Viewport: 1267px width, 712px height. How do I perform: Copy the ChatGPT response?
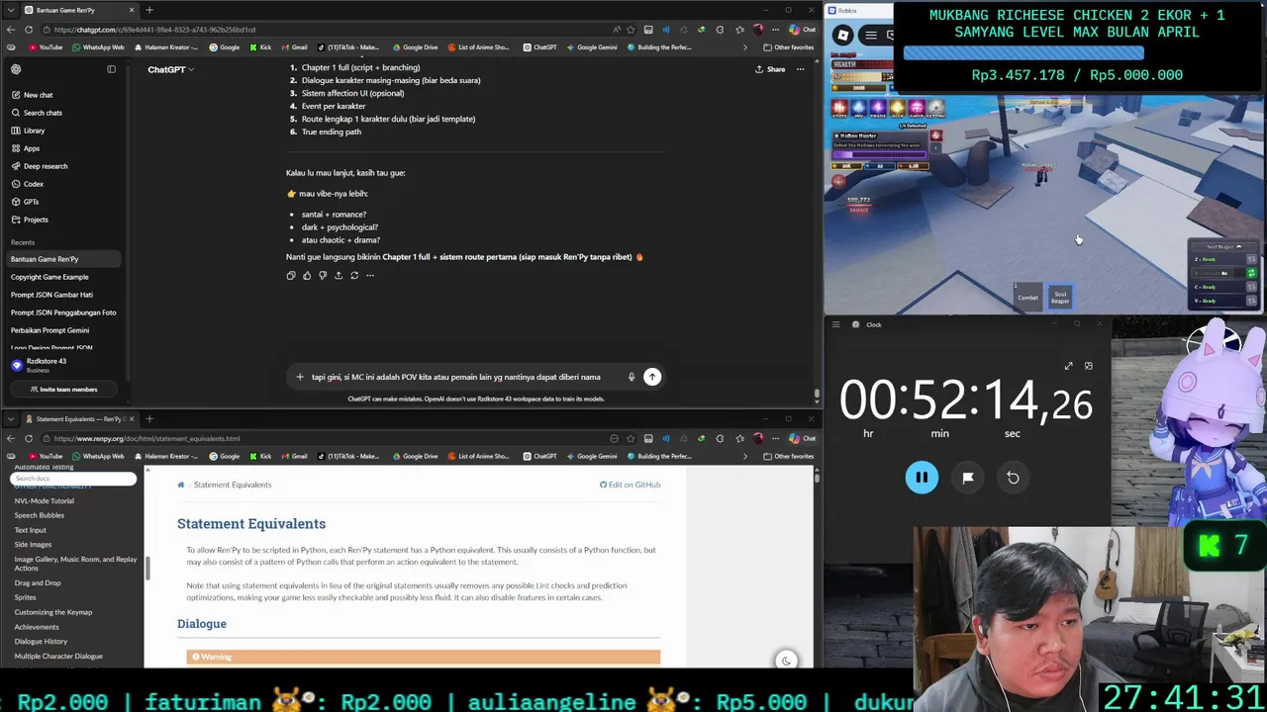click(291, 275)
